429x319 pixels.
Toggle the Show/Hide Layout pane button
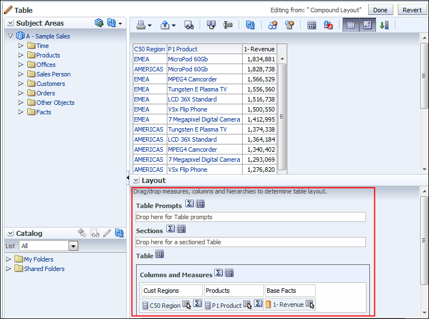tap(368, 25)
